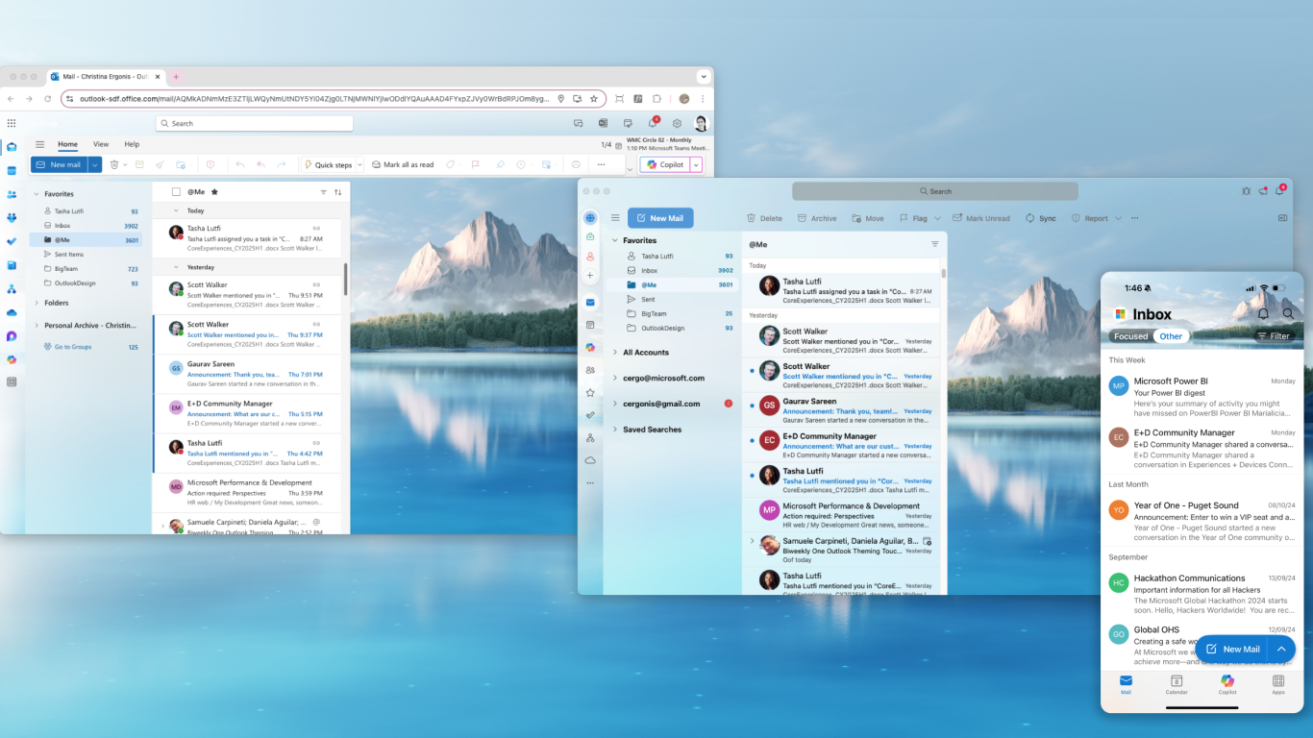This screenshot has height=738, width=1313.
Task: Open People icon in web left rail
Action: (12, 194)
